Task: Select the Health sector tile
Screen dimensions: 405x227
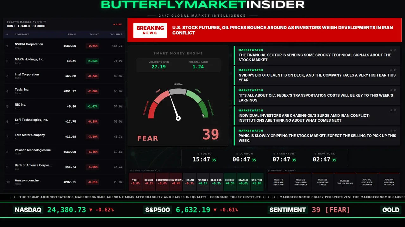Action: pyautogui.click(x=189, y=182)
